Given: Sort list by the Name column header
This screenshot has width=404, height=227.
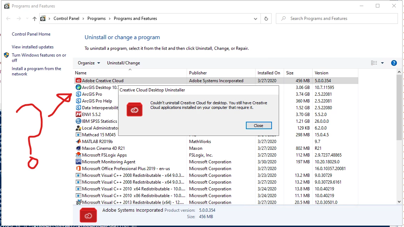Looking at the screenshot, I should [130, 73].
